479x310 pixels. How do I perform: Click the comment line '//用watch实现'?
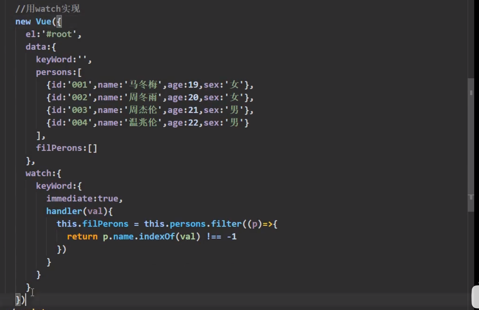[47, 9]
